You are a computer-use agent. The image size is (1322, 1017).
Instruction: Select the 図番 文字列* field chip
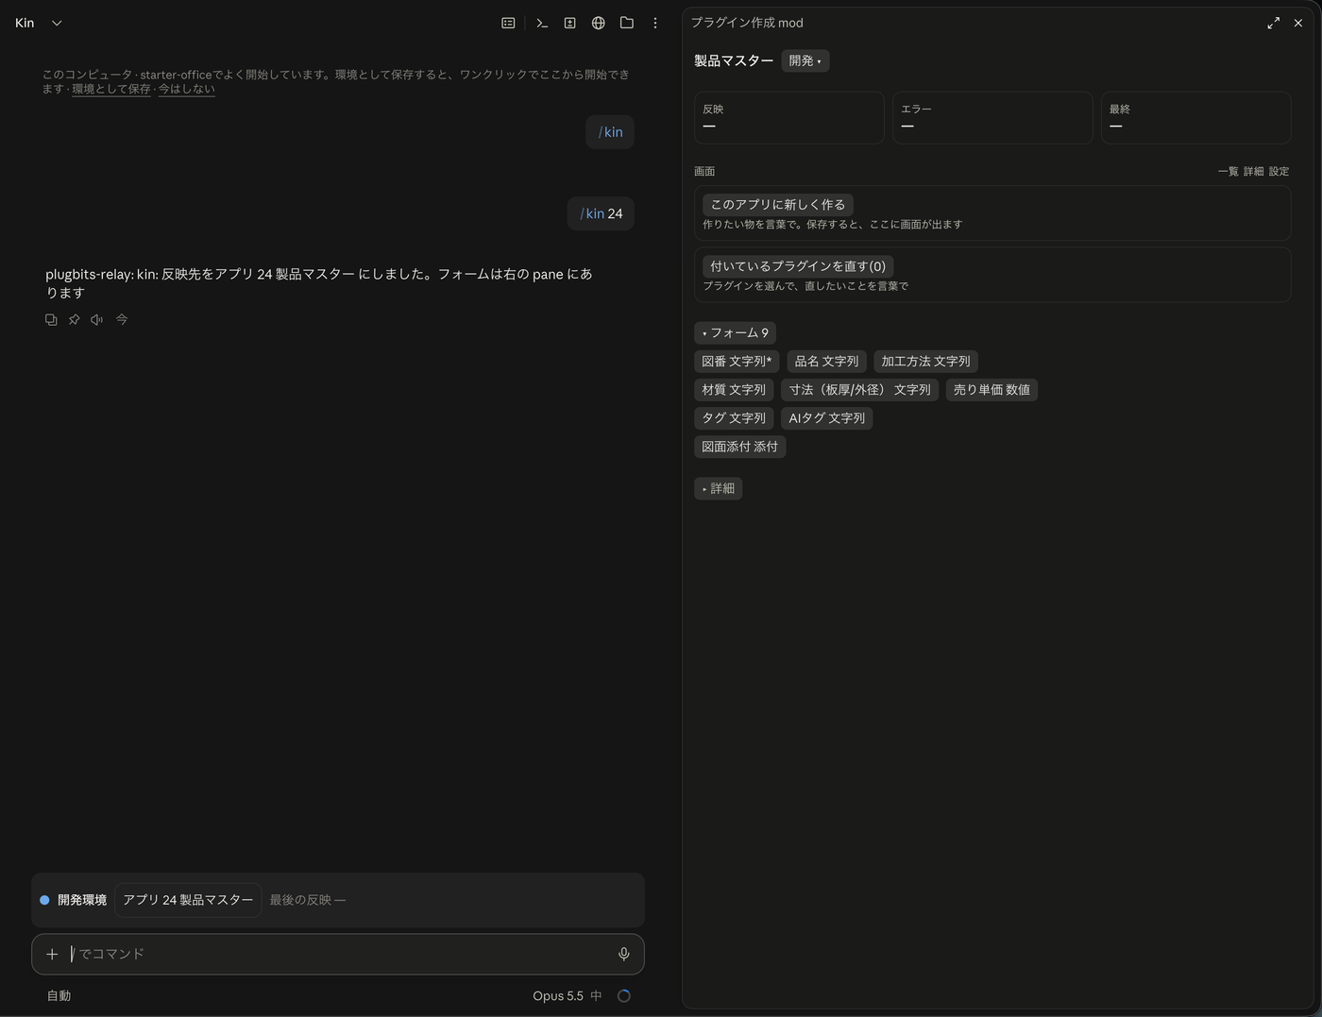pos(737,361)
